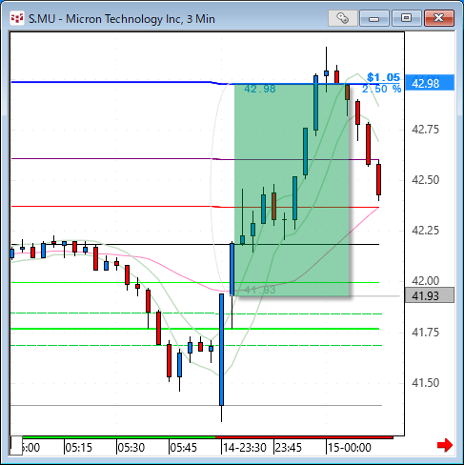Click the CQG chart icon beside S.MU title
This screenshot has width=464, height=465.
(x=17, y=18)
